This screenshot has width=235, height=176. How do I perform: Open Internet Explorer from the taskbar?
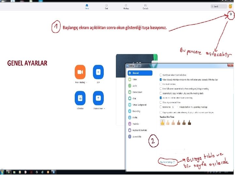click(42, 172)
